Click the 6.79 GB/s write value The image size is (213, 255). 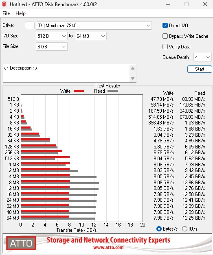[x=164, y=153]
